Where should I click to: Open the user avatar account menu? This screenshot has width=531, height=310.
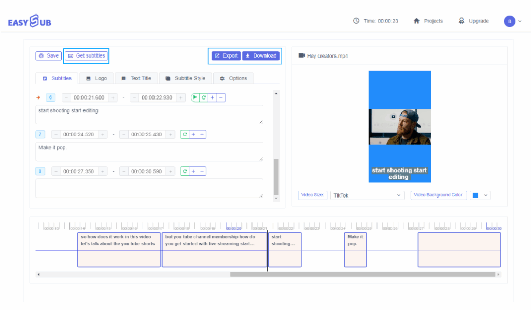[512, 21]
